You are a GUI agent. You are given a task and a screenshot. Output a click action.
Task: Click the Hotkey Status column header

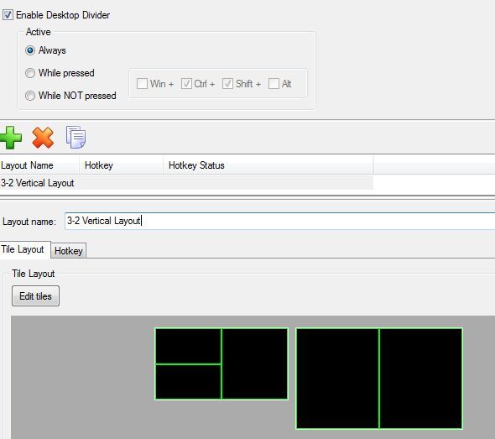(268, 165)
